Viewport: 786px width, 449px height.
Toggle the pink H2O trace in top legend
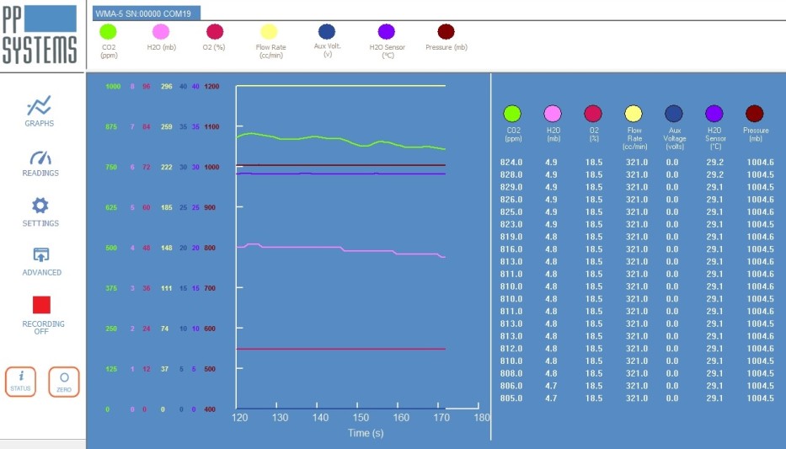[161, 31]
